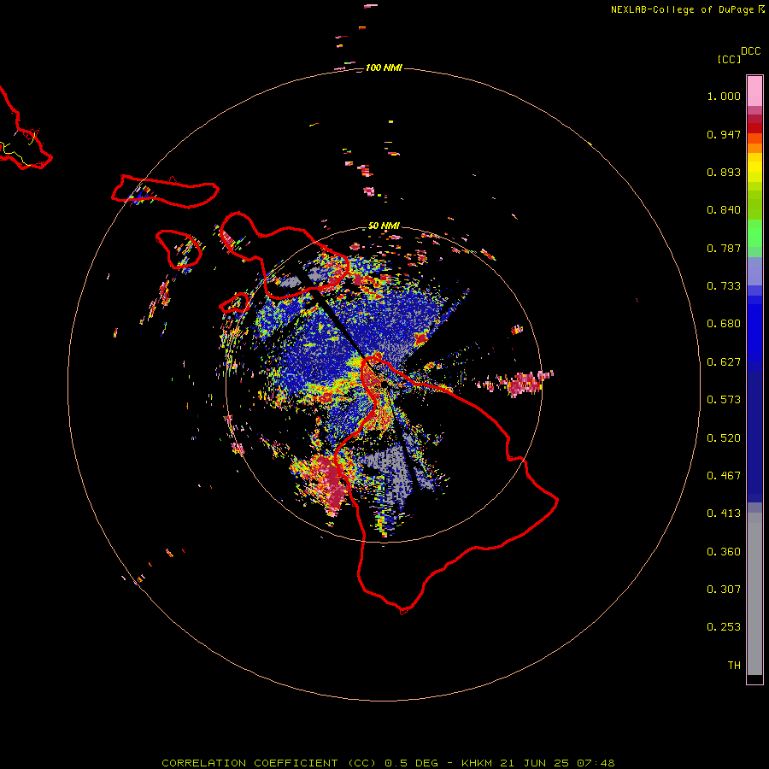The height and width of the screenshot is (769, 769).
Task: Click the [CC] units label
Action: click(x=729, y=59)
